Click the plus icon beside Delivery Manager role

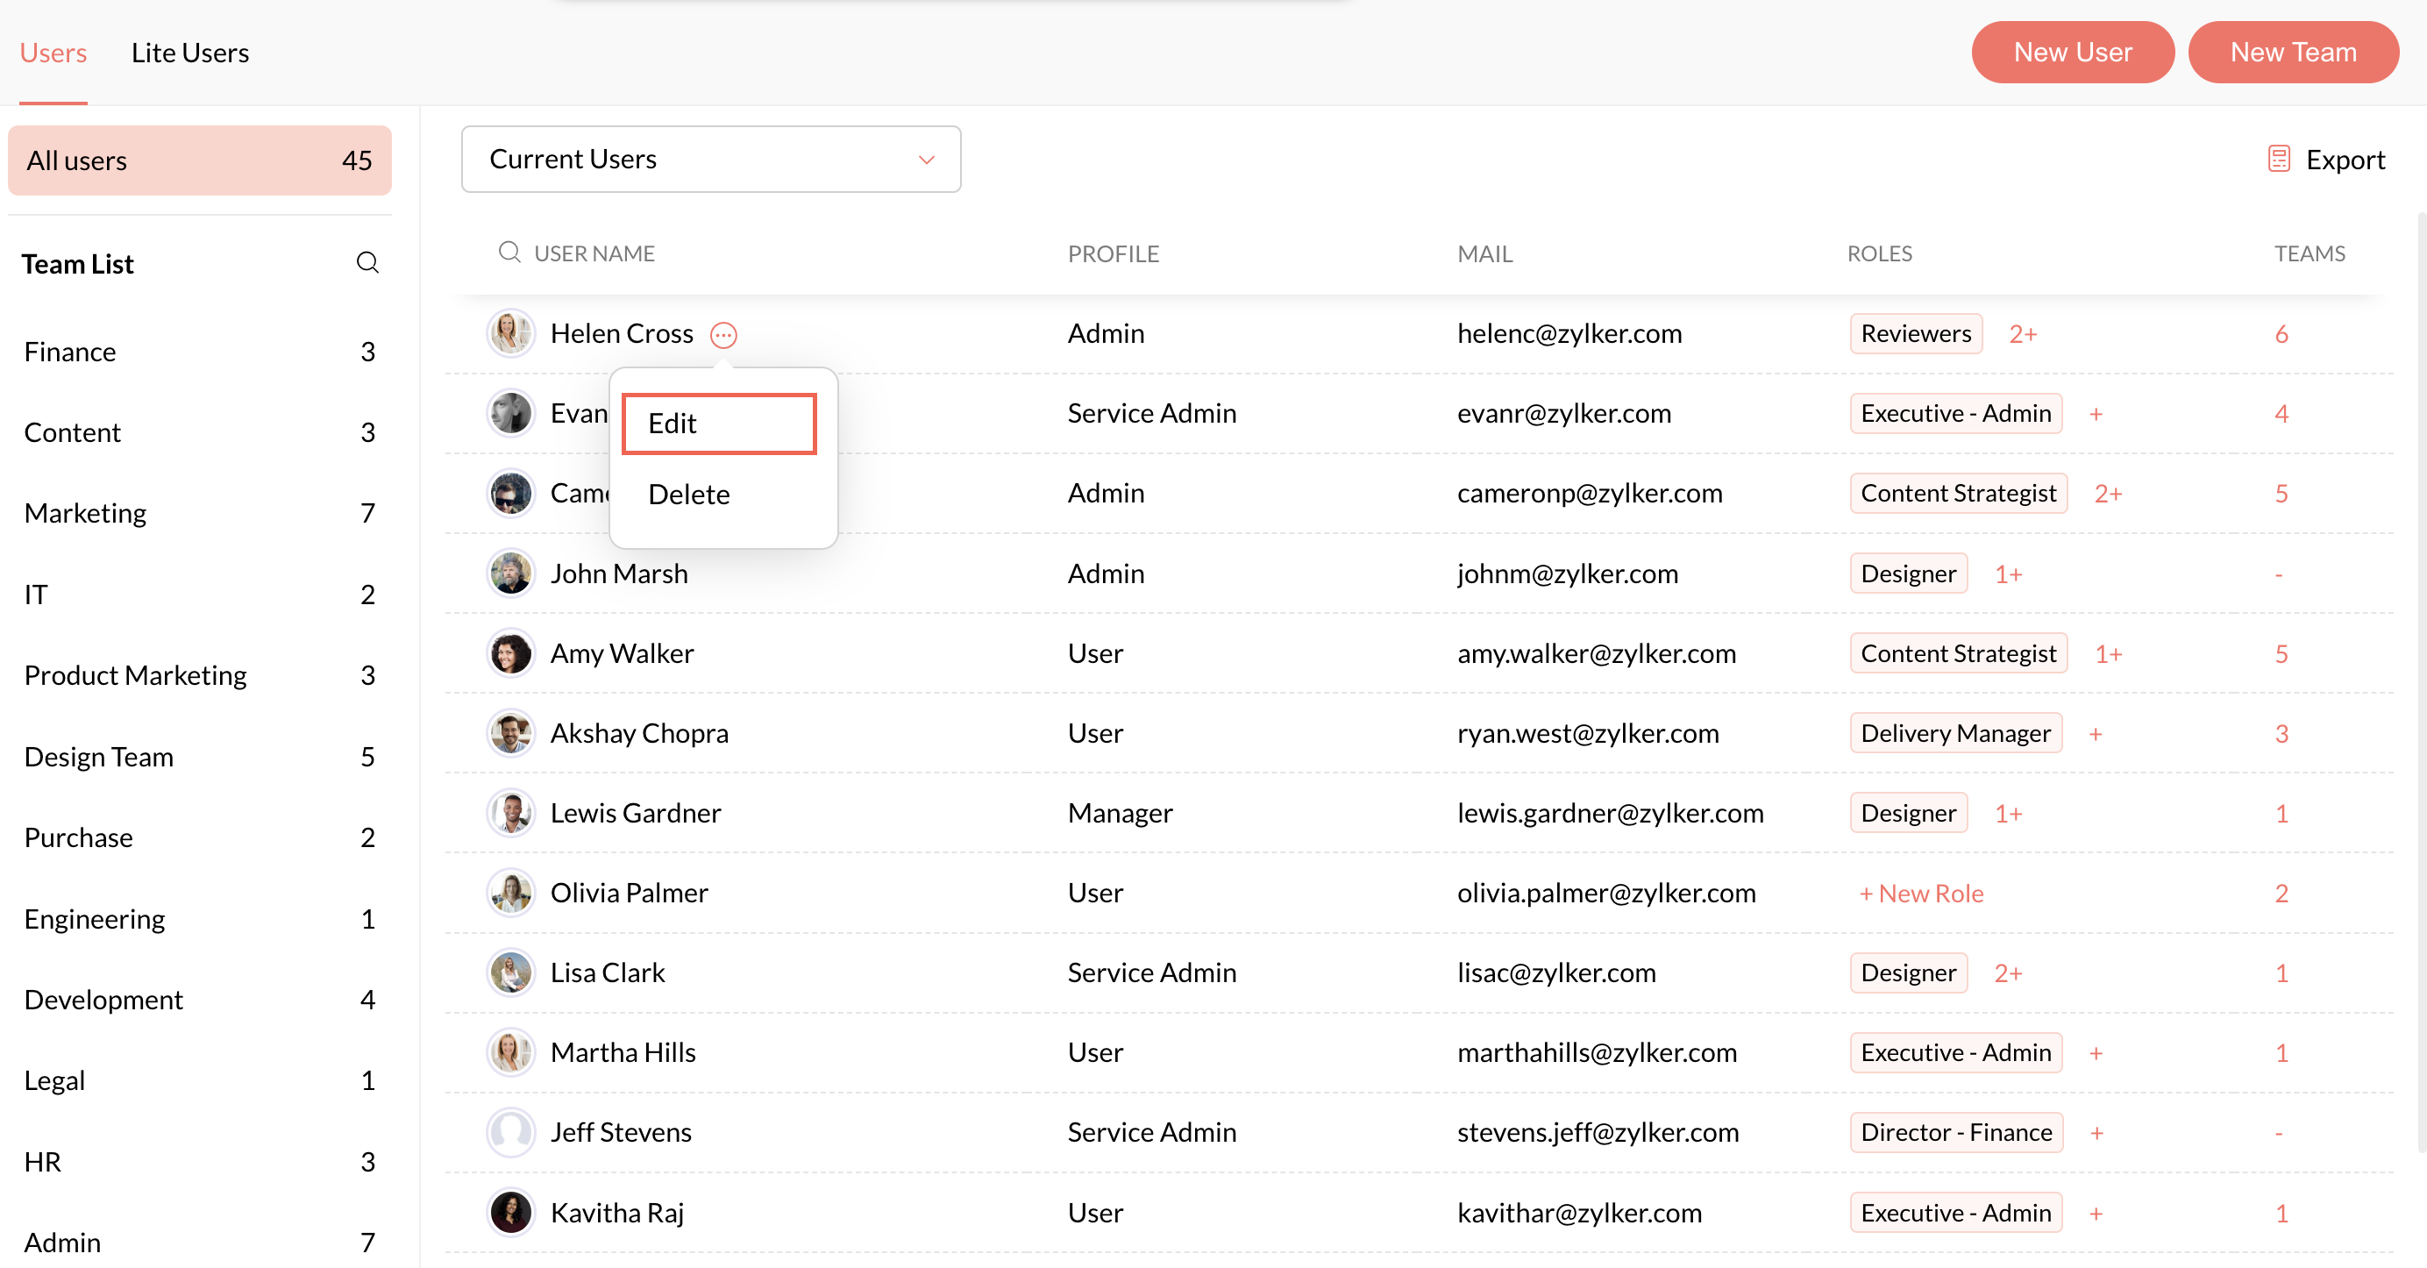pos(2096,734)
